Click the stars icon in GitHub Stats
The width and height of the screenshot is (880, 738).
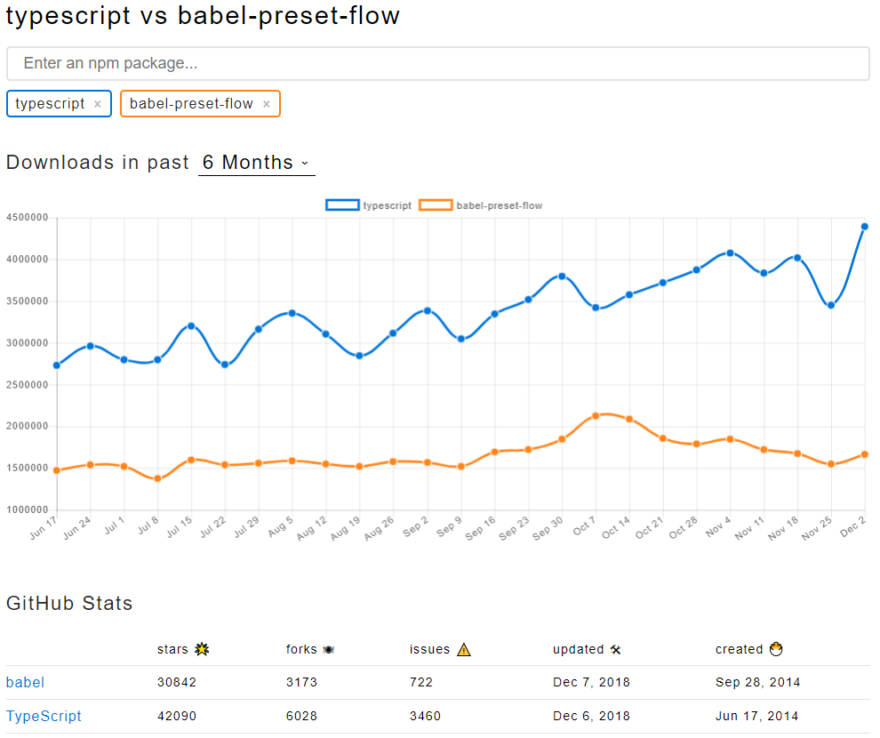202,649
